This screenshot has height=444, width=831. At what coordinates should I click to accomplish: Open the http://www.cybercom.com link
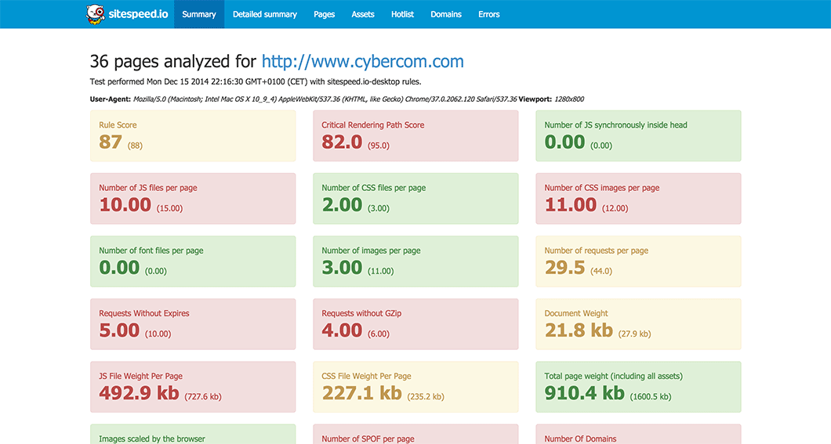[x=362, y=61]
